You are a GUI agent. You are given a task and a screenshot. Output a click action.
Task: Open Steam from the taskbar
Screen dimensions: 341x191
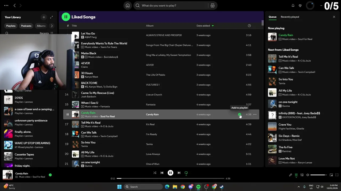point(222,187)
